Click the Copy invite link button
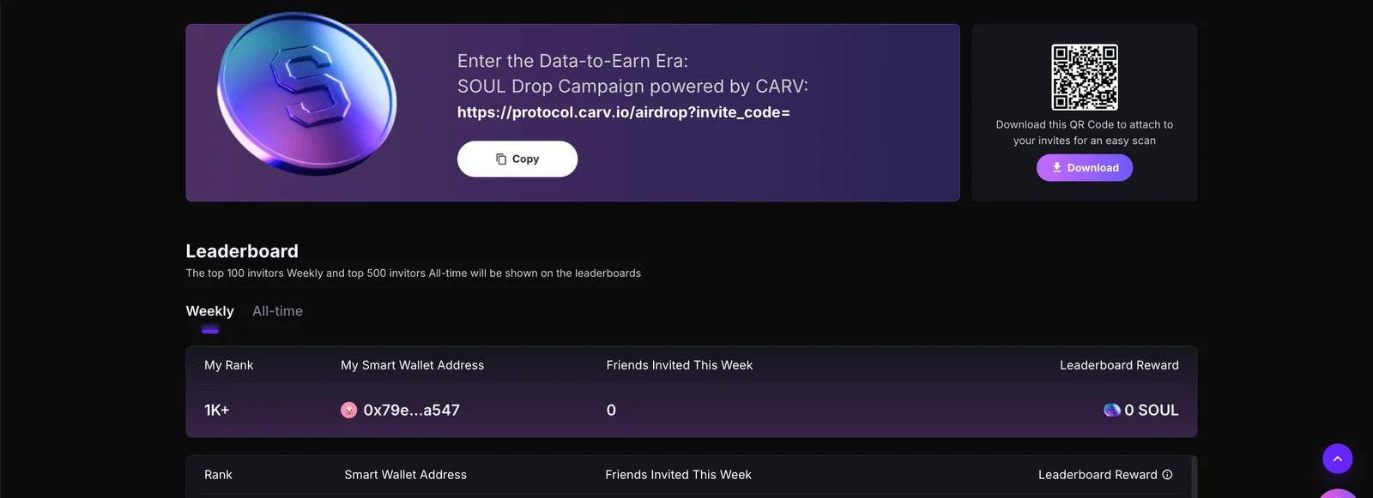The width and height of the screenshot is (1373, 498). point(517,159)
